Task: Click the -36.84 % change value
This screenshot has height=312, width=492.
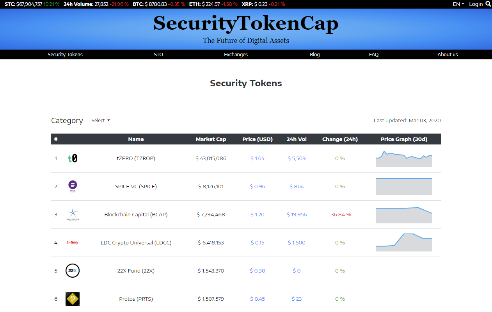Action: [340, 214]
